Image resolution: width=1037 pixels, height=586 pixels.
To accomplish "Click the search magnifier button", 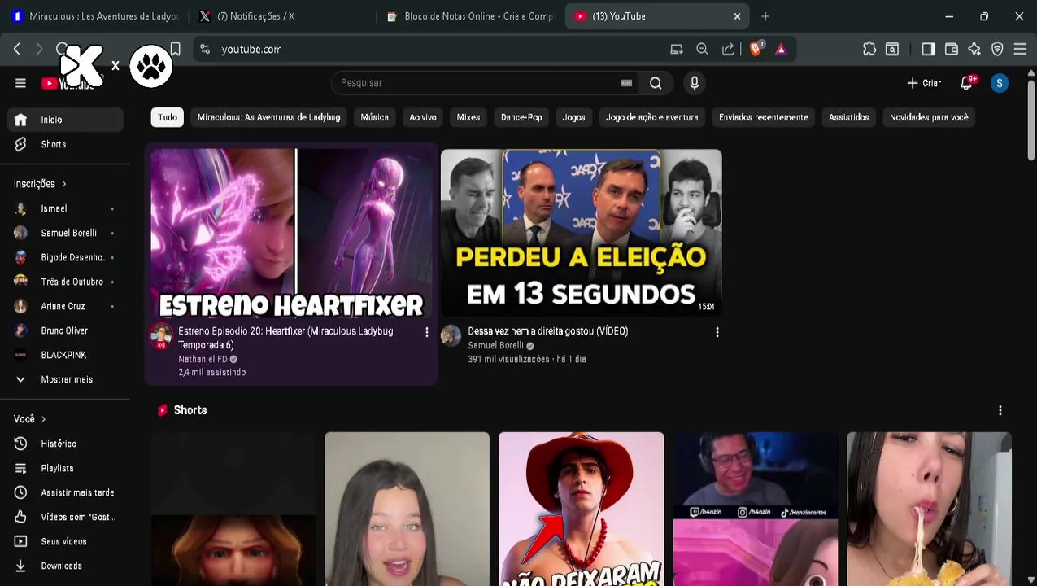I will (656, 83).
